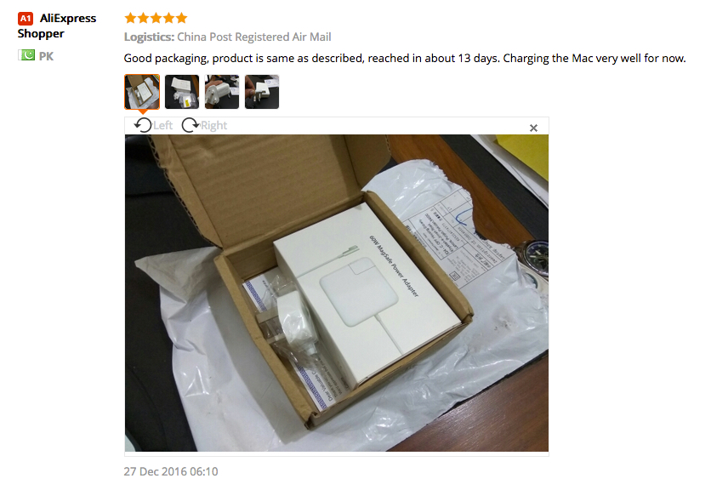This screenshot has height=490, width=728.
Task: Click the "Left" rotate label
Action: pyautogui.click(x=163, y=125)
